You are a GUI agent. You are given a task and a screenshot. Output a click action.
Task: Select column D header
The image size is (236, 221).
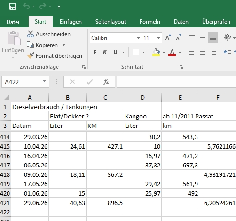[x=142, y=97]
